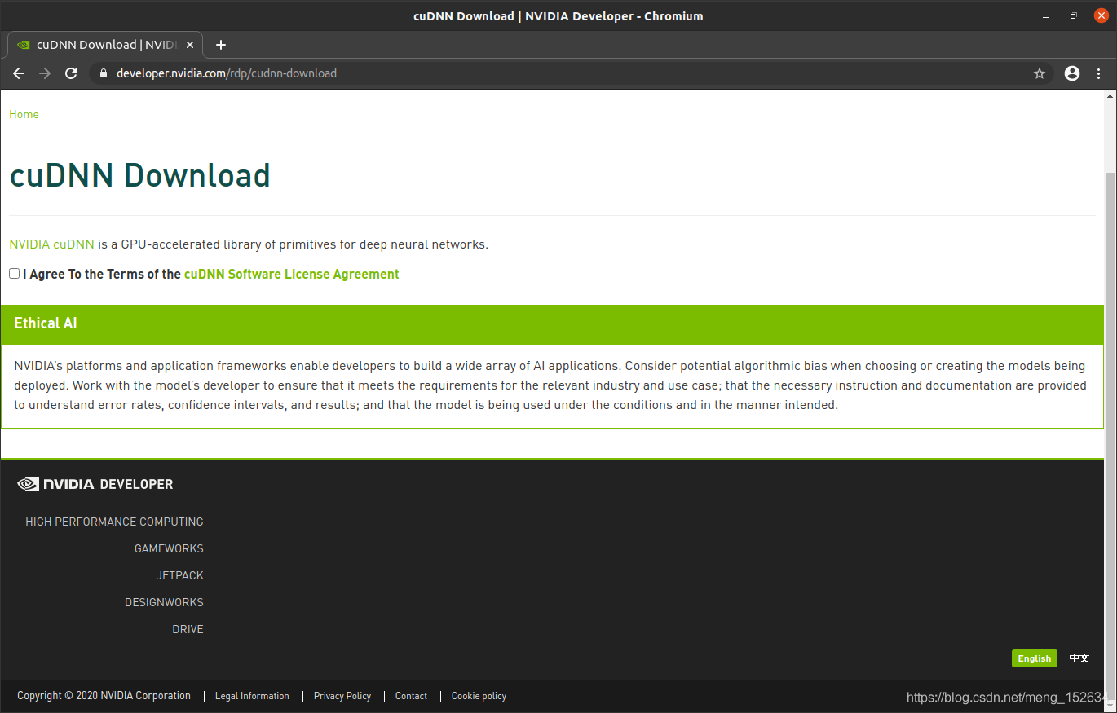Switch the site language to 中文

pos(1079,658)
